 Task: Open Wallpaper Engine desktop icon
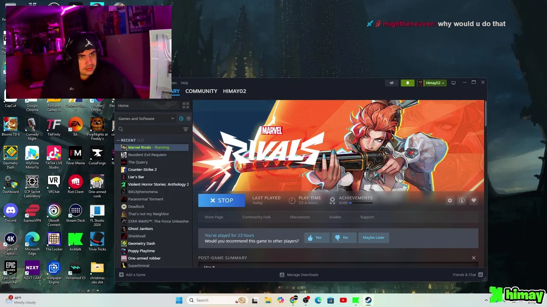pos(54,272)
